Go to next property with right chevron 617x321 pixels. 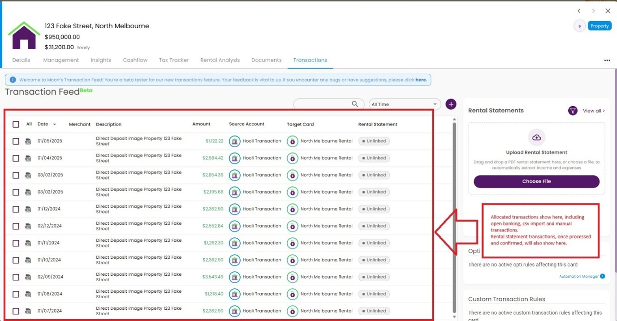[593, 11]
